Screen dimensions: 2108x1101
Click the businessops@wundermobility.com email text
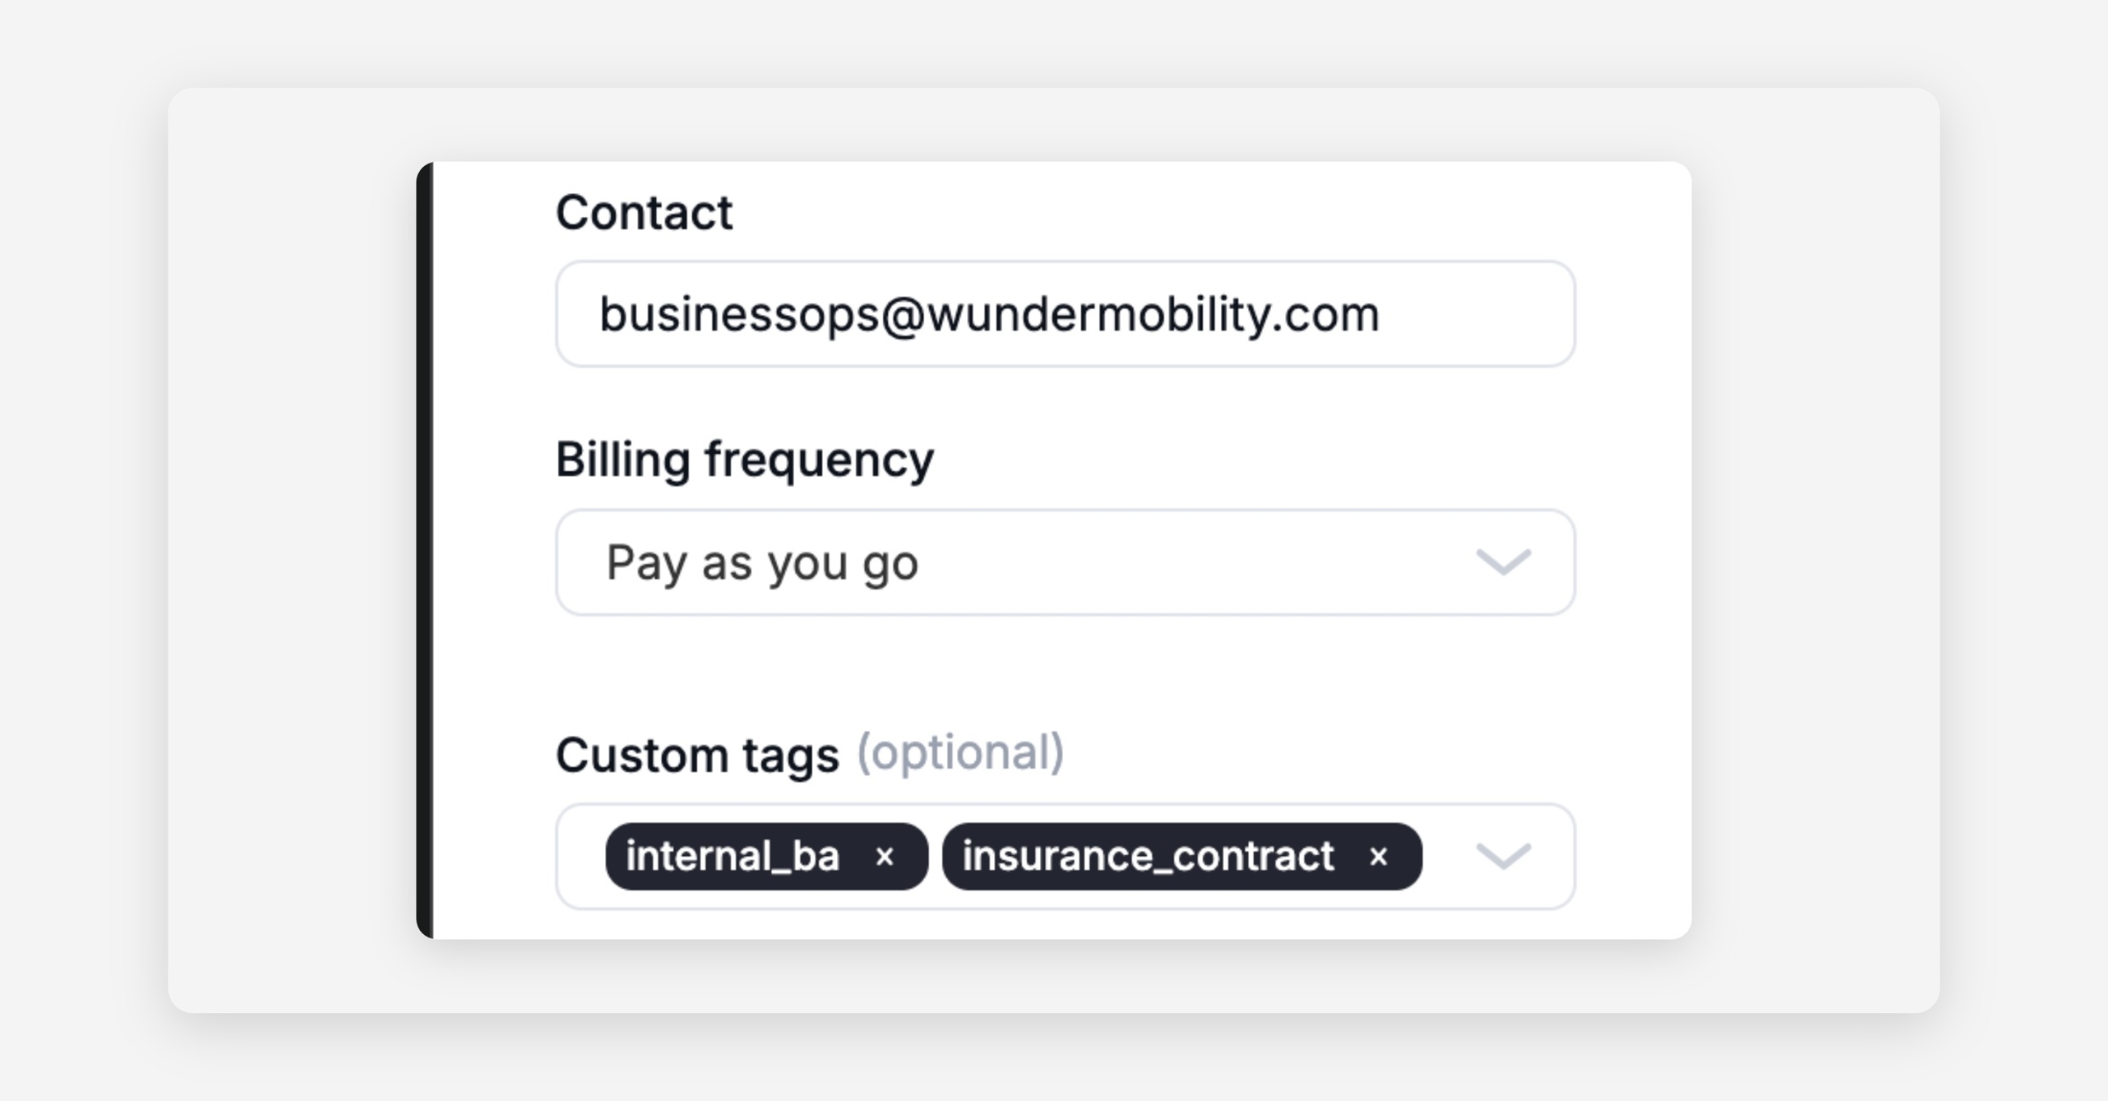coord(989,314)
